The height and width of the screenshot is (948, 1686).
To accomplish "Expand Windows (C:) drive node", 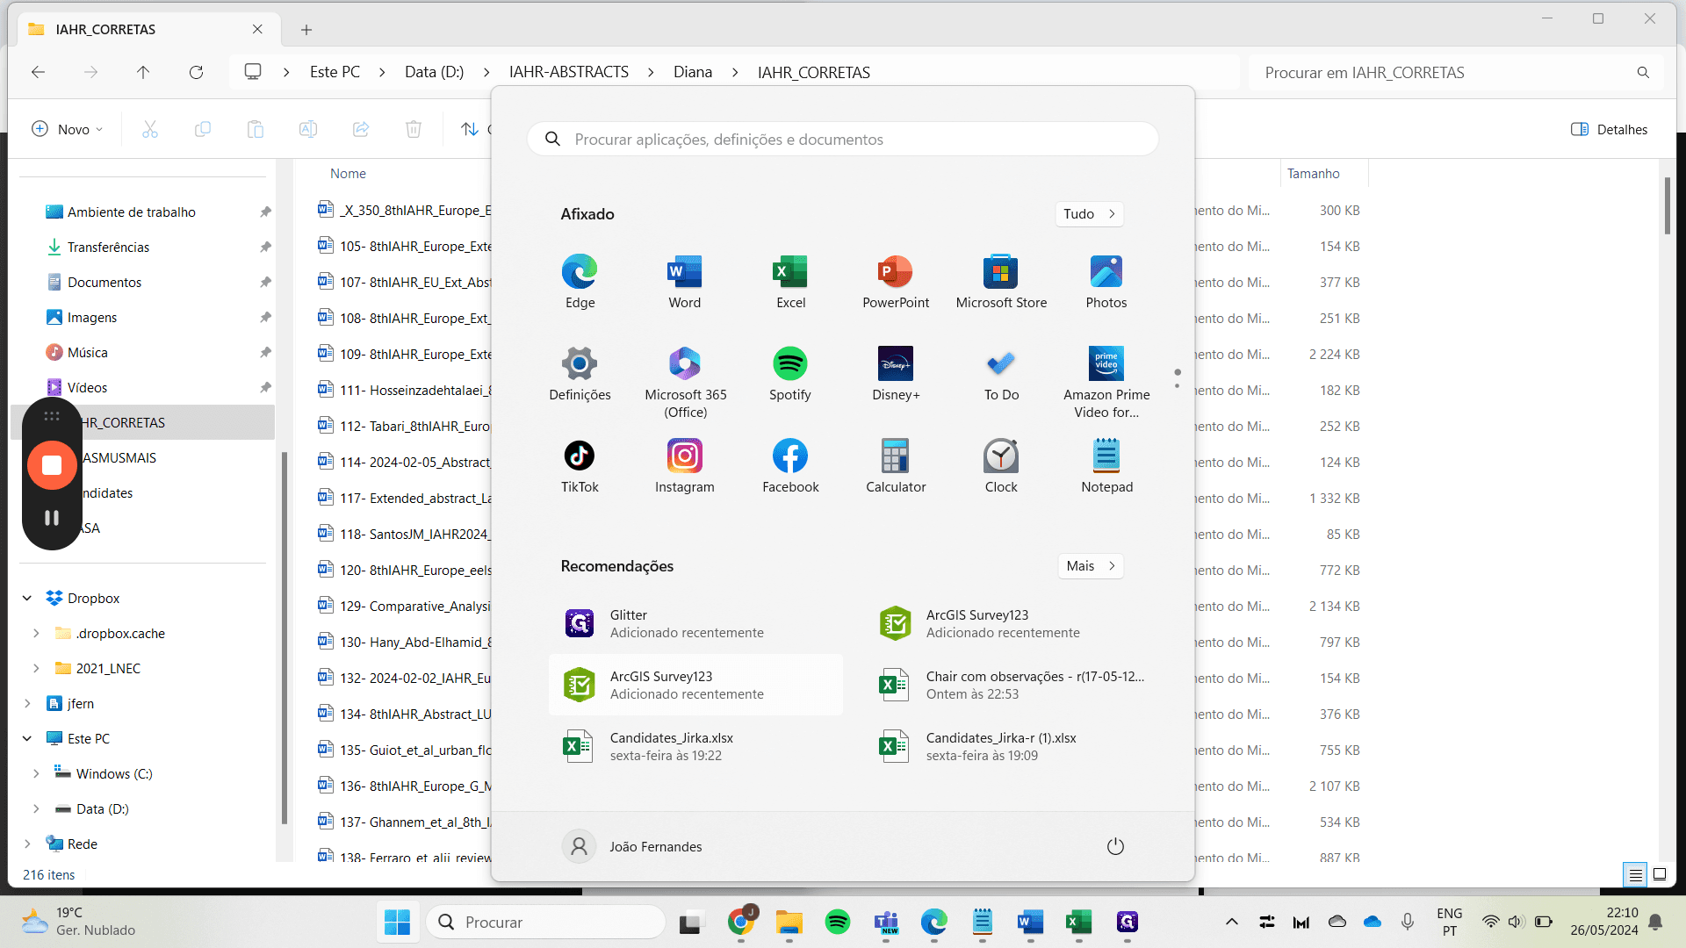I will click(x=36, y=773).
